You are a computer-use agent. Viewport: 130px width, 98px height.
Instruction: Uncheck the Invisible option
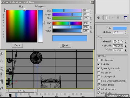(x=99, y=64)
